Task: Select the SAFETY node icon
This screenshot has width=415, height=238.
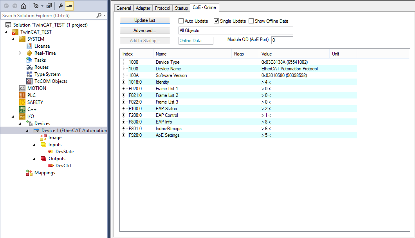Action: coord(22,102)
